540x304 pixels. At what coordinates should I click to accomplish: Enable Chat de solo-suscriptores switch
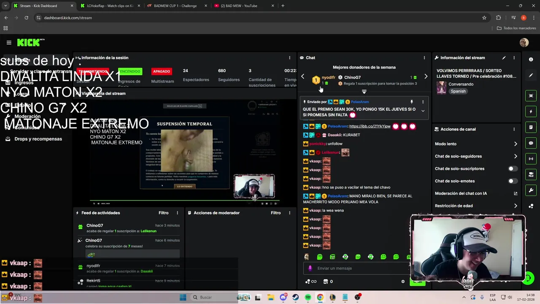tap(513, 168)
